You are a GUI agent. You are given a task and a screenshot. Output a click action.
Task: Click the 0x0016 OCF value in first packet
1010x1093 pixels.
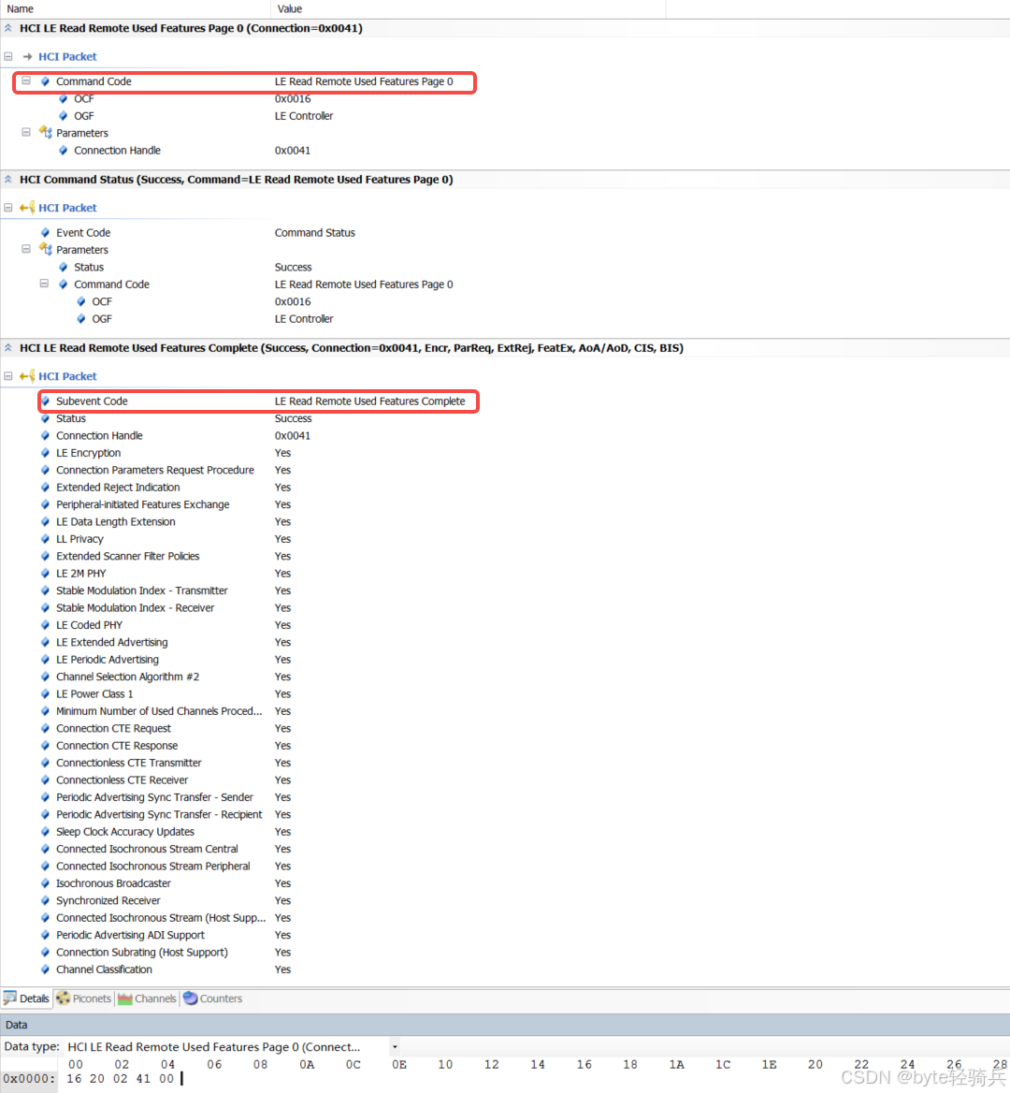293,99
